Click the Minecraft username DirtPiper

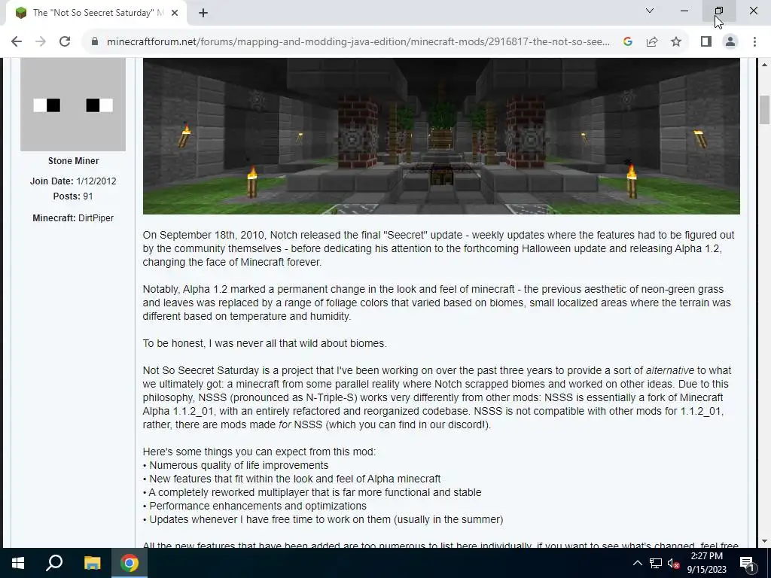pos(96,218)
